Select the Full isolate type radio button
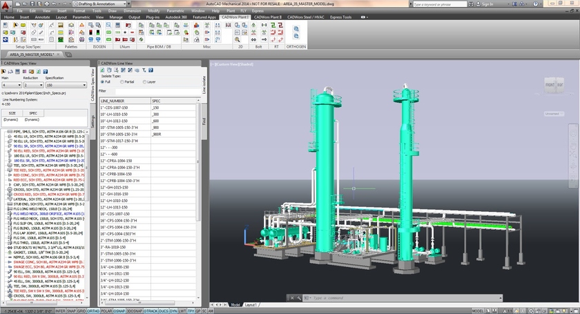580x314 pixels. point(101,81)
